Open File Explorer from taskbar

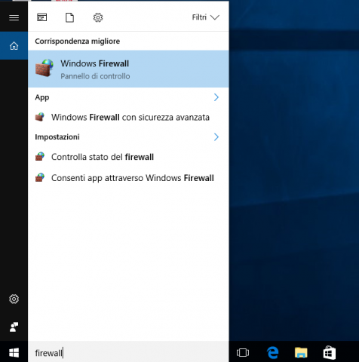[x=301, y=352]
